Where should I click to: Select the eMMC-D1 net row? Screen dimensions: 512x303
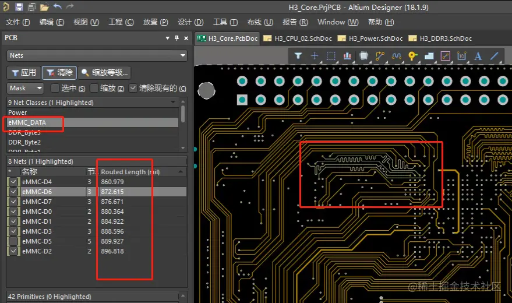pos(97,221)
